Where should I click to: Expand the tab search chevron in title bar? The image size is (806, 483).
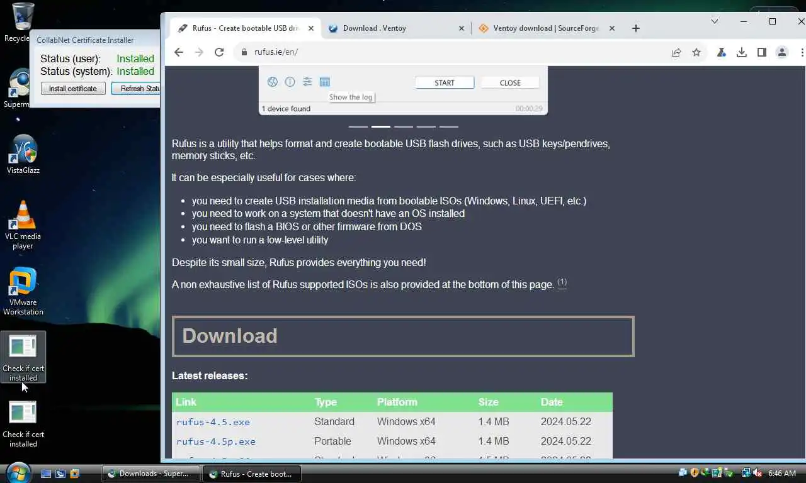[715, 21]
